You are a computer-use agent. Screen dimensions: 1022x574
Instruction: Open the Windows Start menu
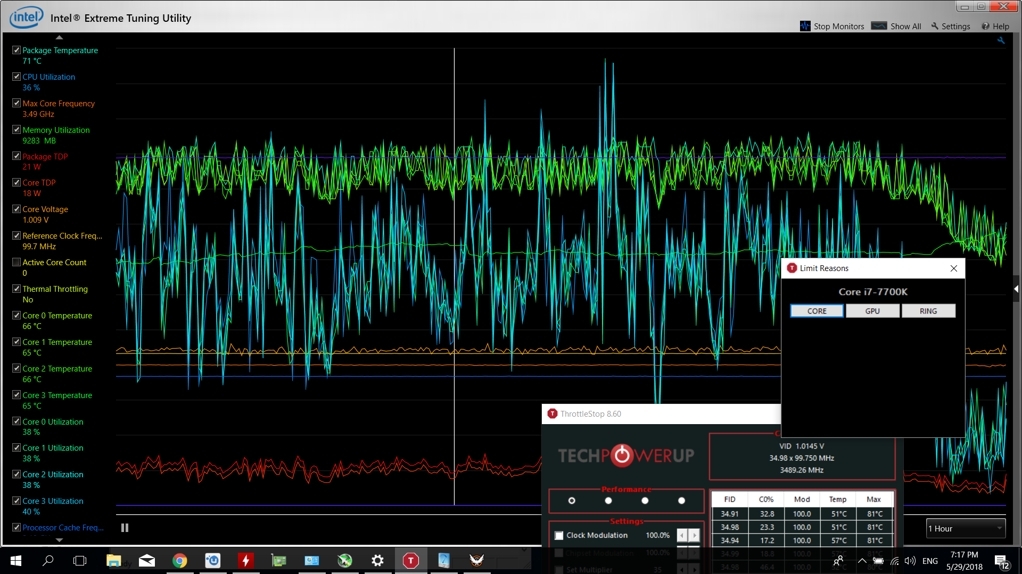tap(16, 561)
